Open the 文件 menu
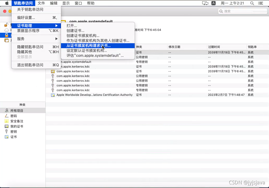The image size is (269, 188). (x=41, y=3)
